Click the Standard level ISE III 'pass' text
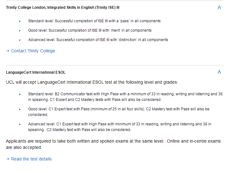This screenshot has width=232, height=173. [x=95, y=21]
